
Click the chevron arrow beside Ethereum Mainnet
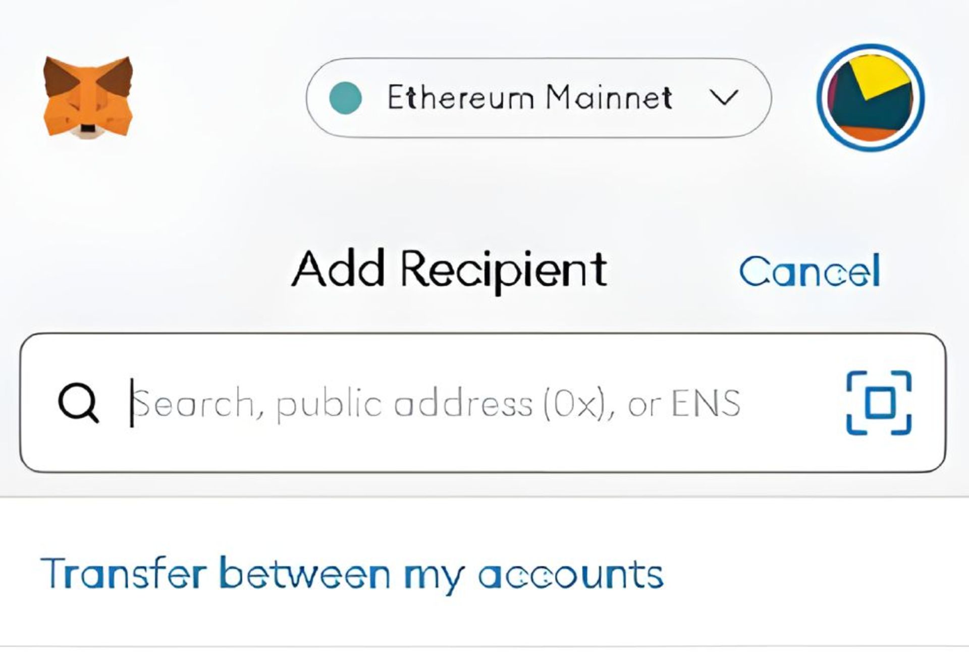click(x=724, y=97)
